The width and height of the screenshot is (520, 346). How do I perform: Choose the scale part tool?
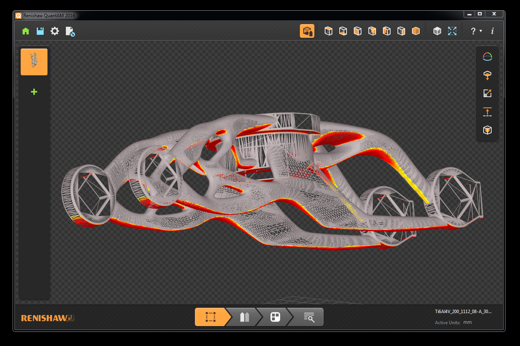pos(487,93)
